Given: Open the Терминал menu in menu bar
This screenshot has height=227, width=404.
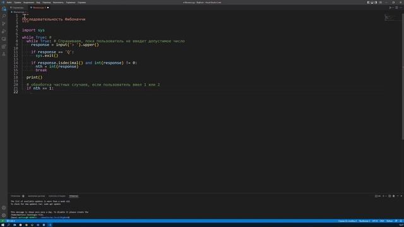Looking at the screenshot, I should coord(71,3).
